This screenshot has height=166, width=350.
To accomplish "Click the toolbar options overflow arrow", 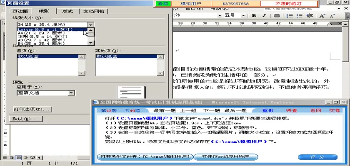I will (x=348, y=15).
